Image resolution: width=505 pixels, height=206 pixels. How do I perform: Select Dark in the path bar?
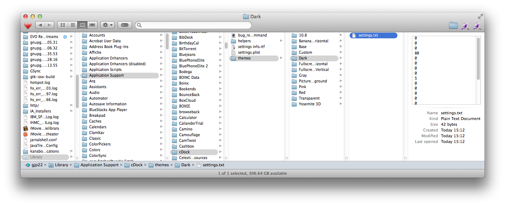pyautogui.click(x=183, y=165)
